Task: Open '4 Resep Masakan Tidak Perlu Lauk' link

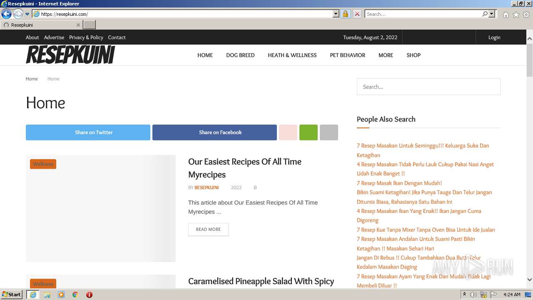Action: pyautogui.click(x=425, y=169)
